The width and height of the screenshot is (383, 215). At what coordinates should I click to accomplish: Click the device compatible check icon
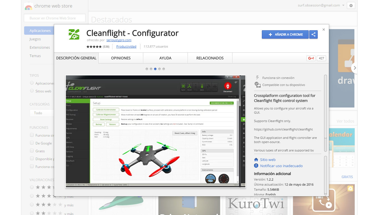[x=257, y=85]
